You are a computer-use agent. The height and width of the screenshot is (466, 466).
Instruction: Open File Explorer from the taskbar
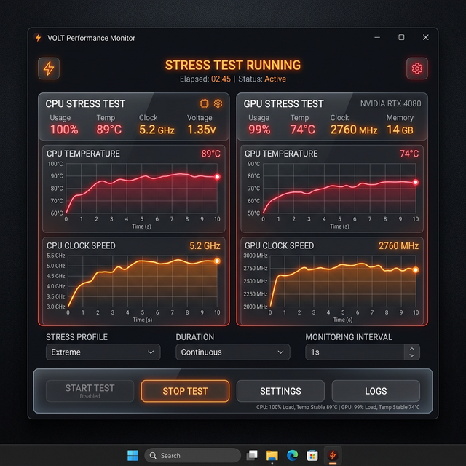click(272, 455)
